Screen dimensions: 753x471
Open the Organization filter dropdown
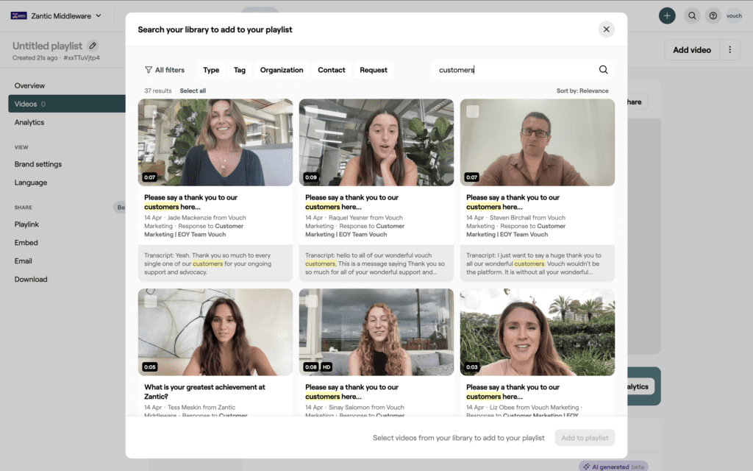pyautogui.click(x=282, y=70)
